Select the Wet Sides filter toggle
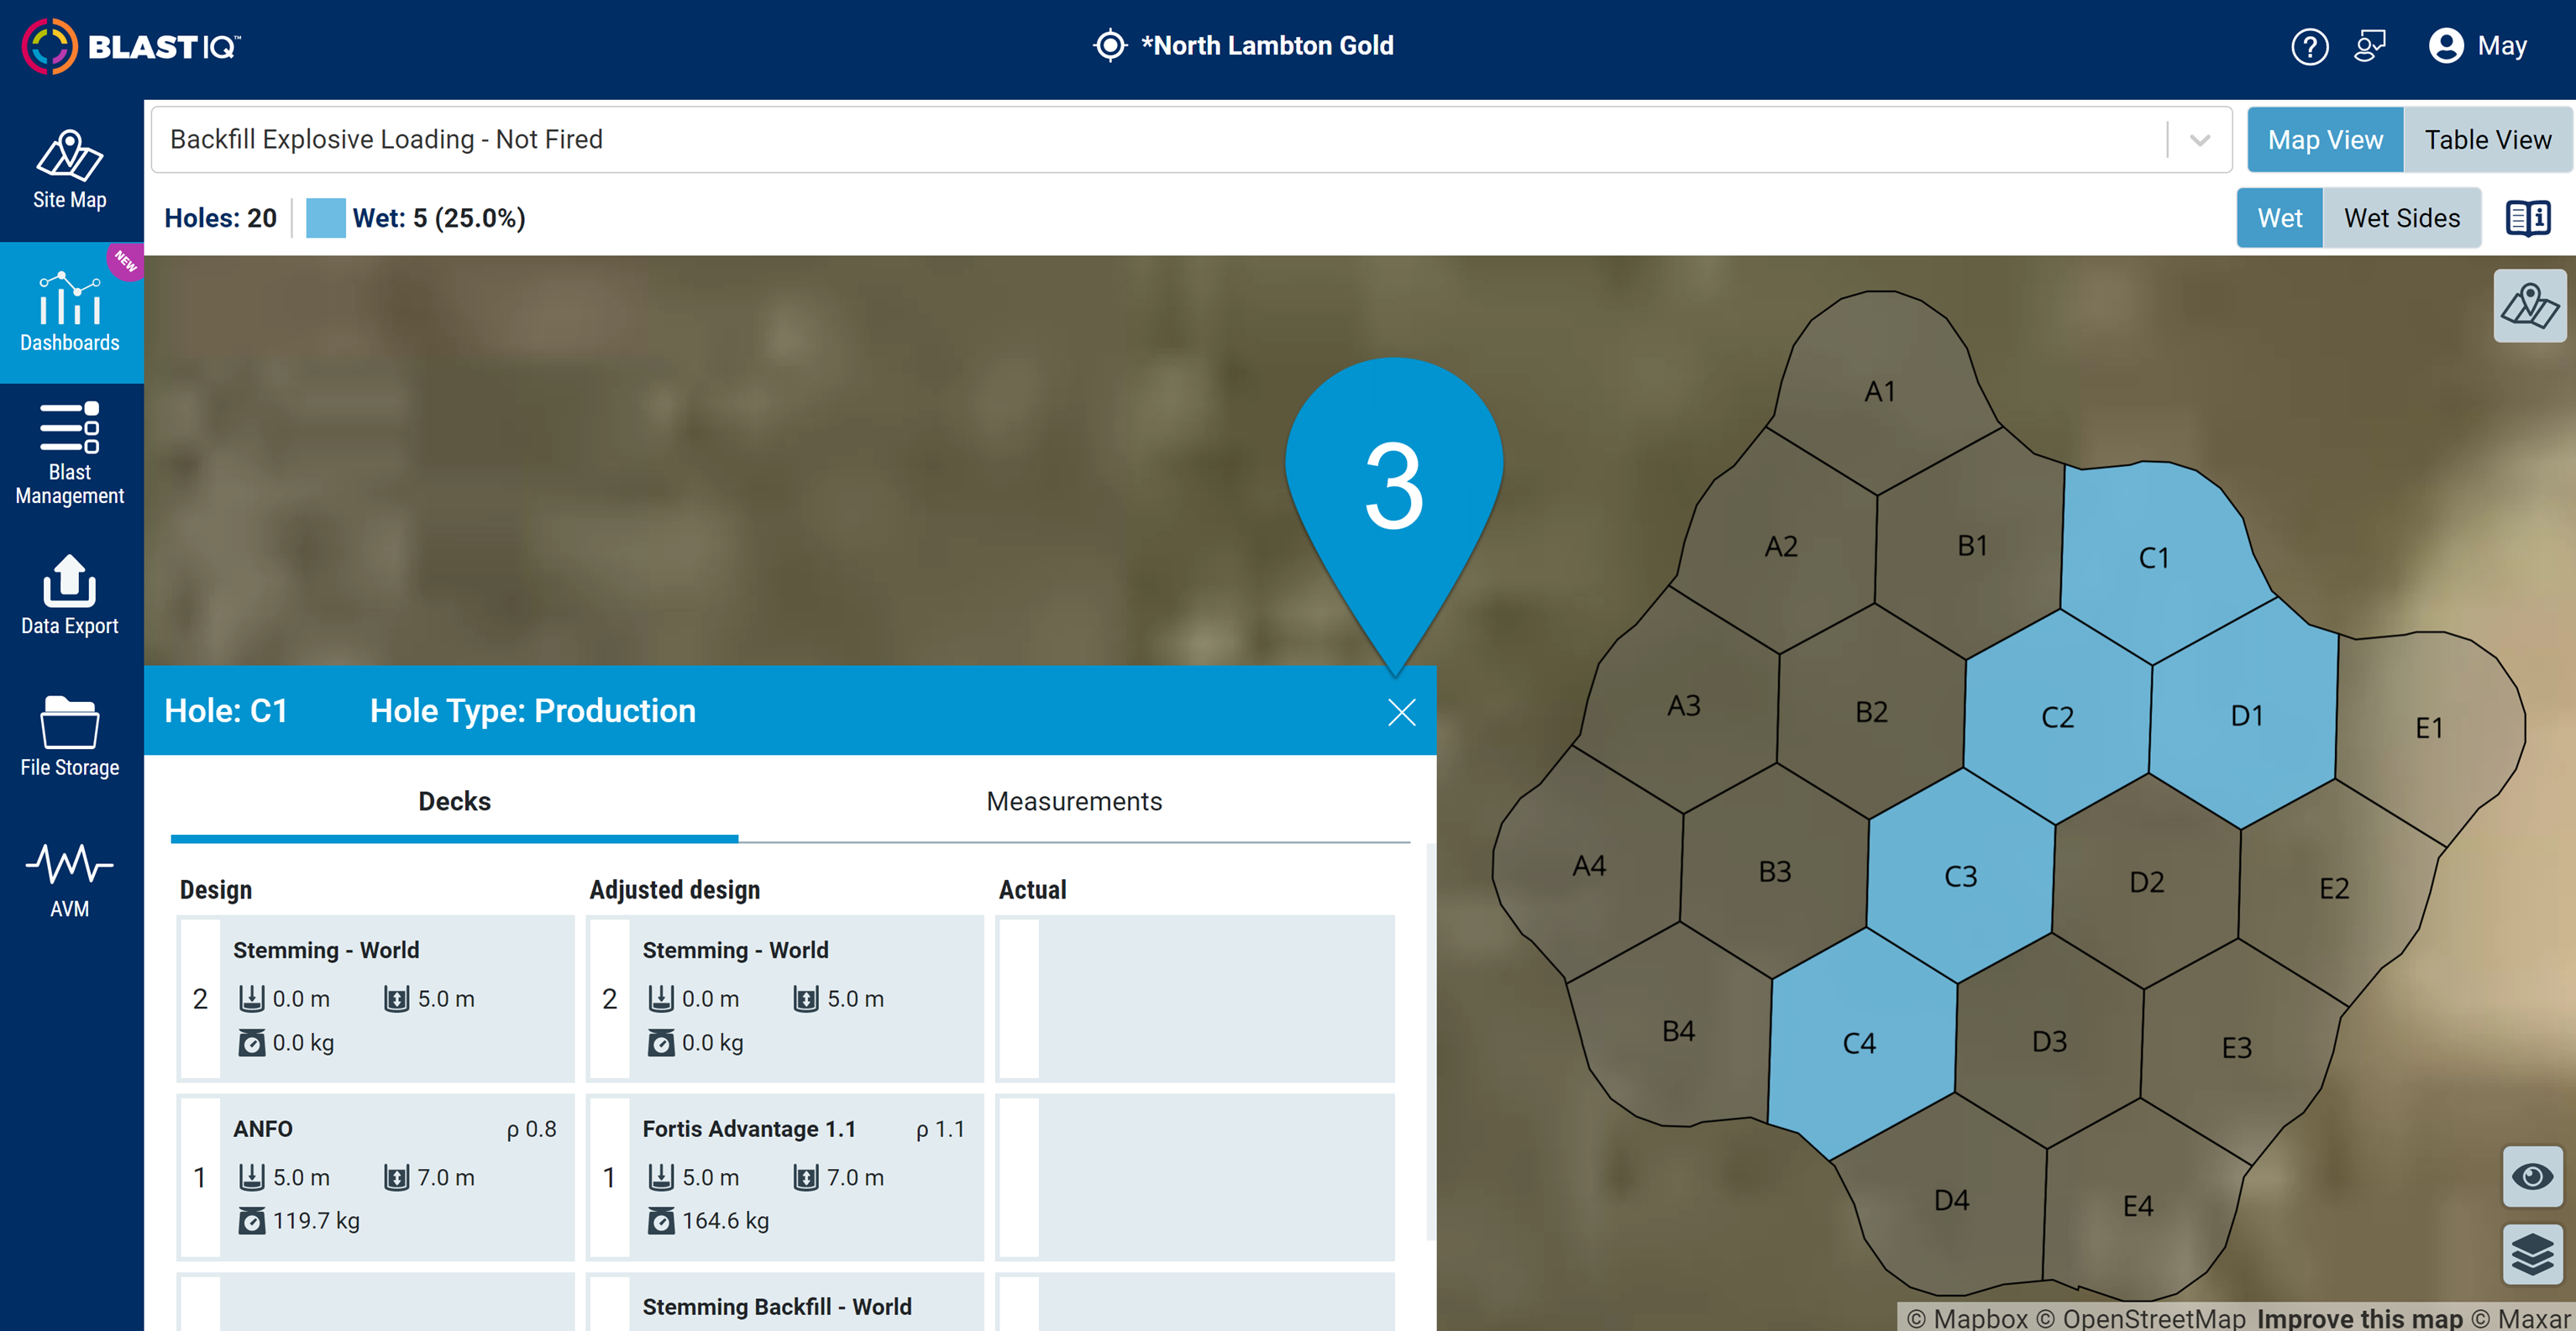This screenshot has height=1331, width=2576. coord(2401,218)
